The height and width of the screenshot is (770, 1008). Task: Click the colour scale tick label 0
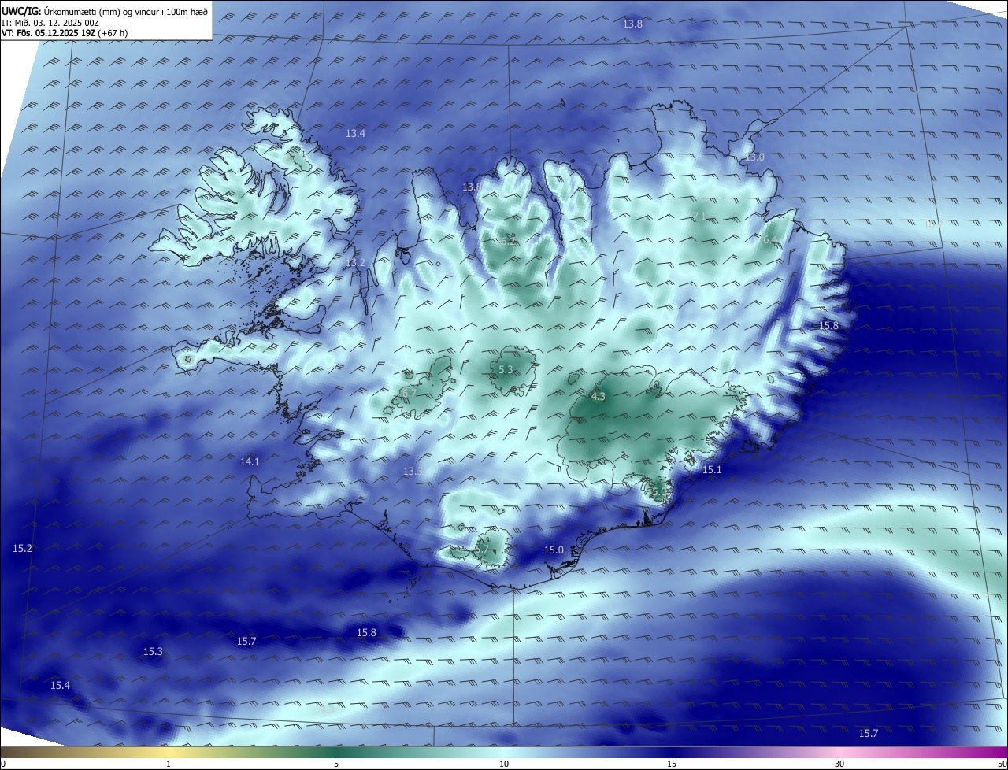(x=2, y=764)
